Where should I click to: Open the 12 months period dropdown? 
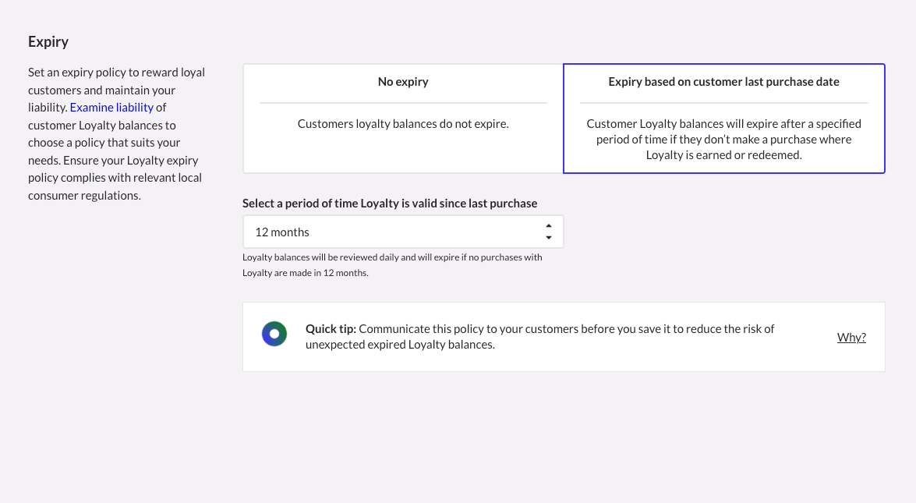403,232
